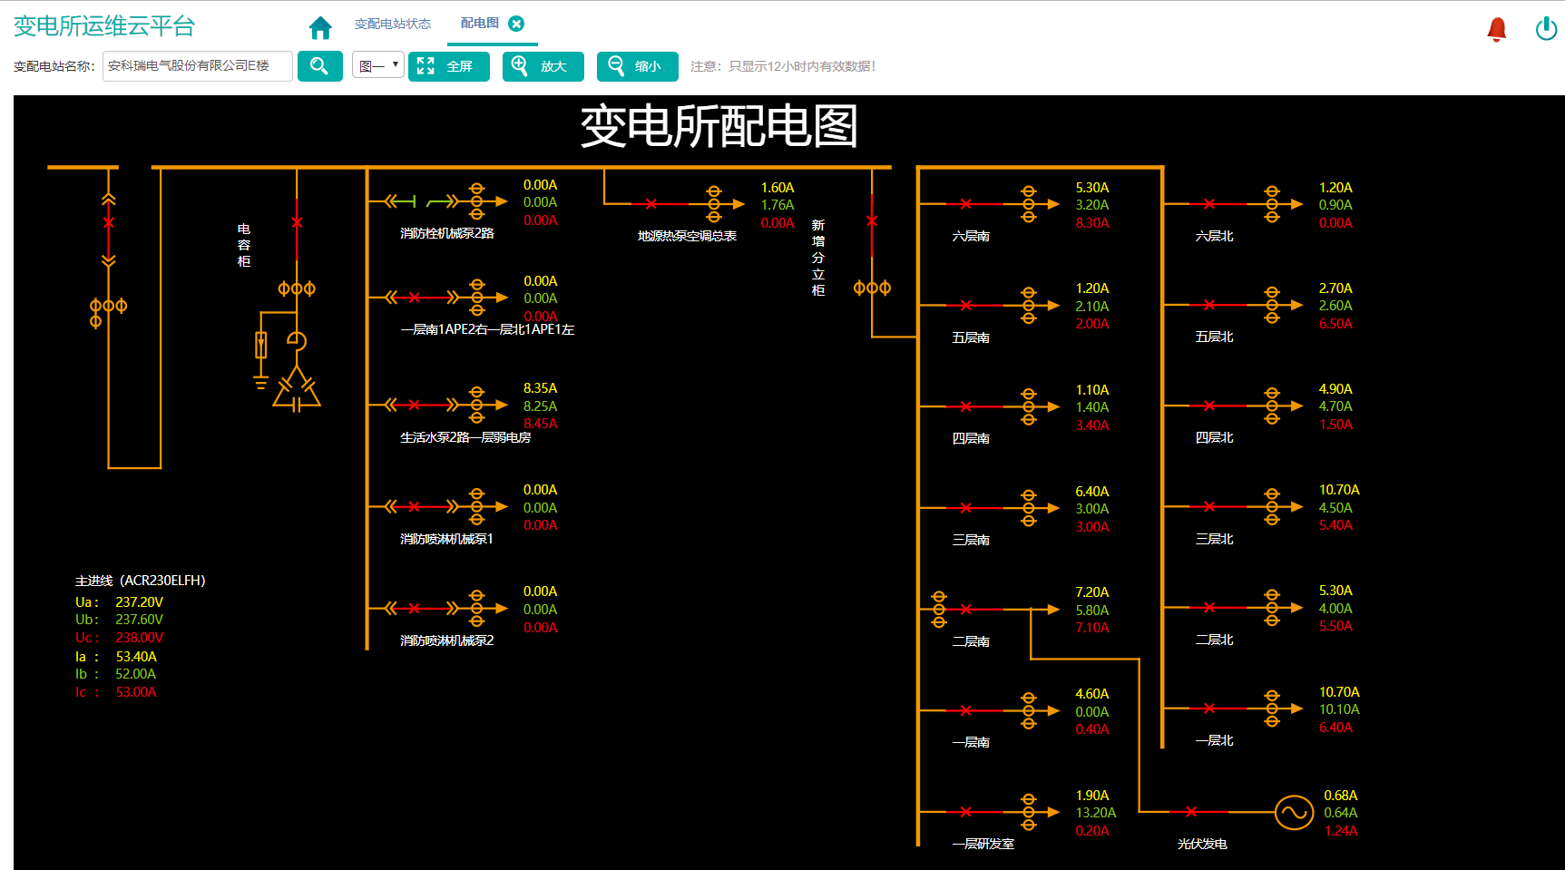
Task: Click the 消防栓机械泵2路 label
Action: click(447, 234)
